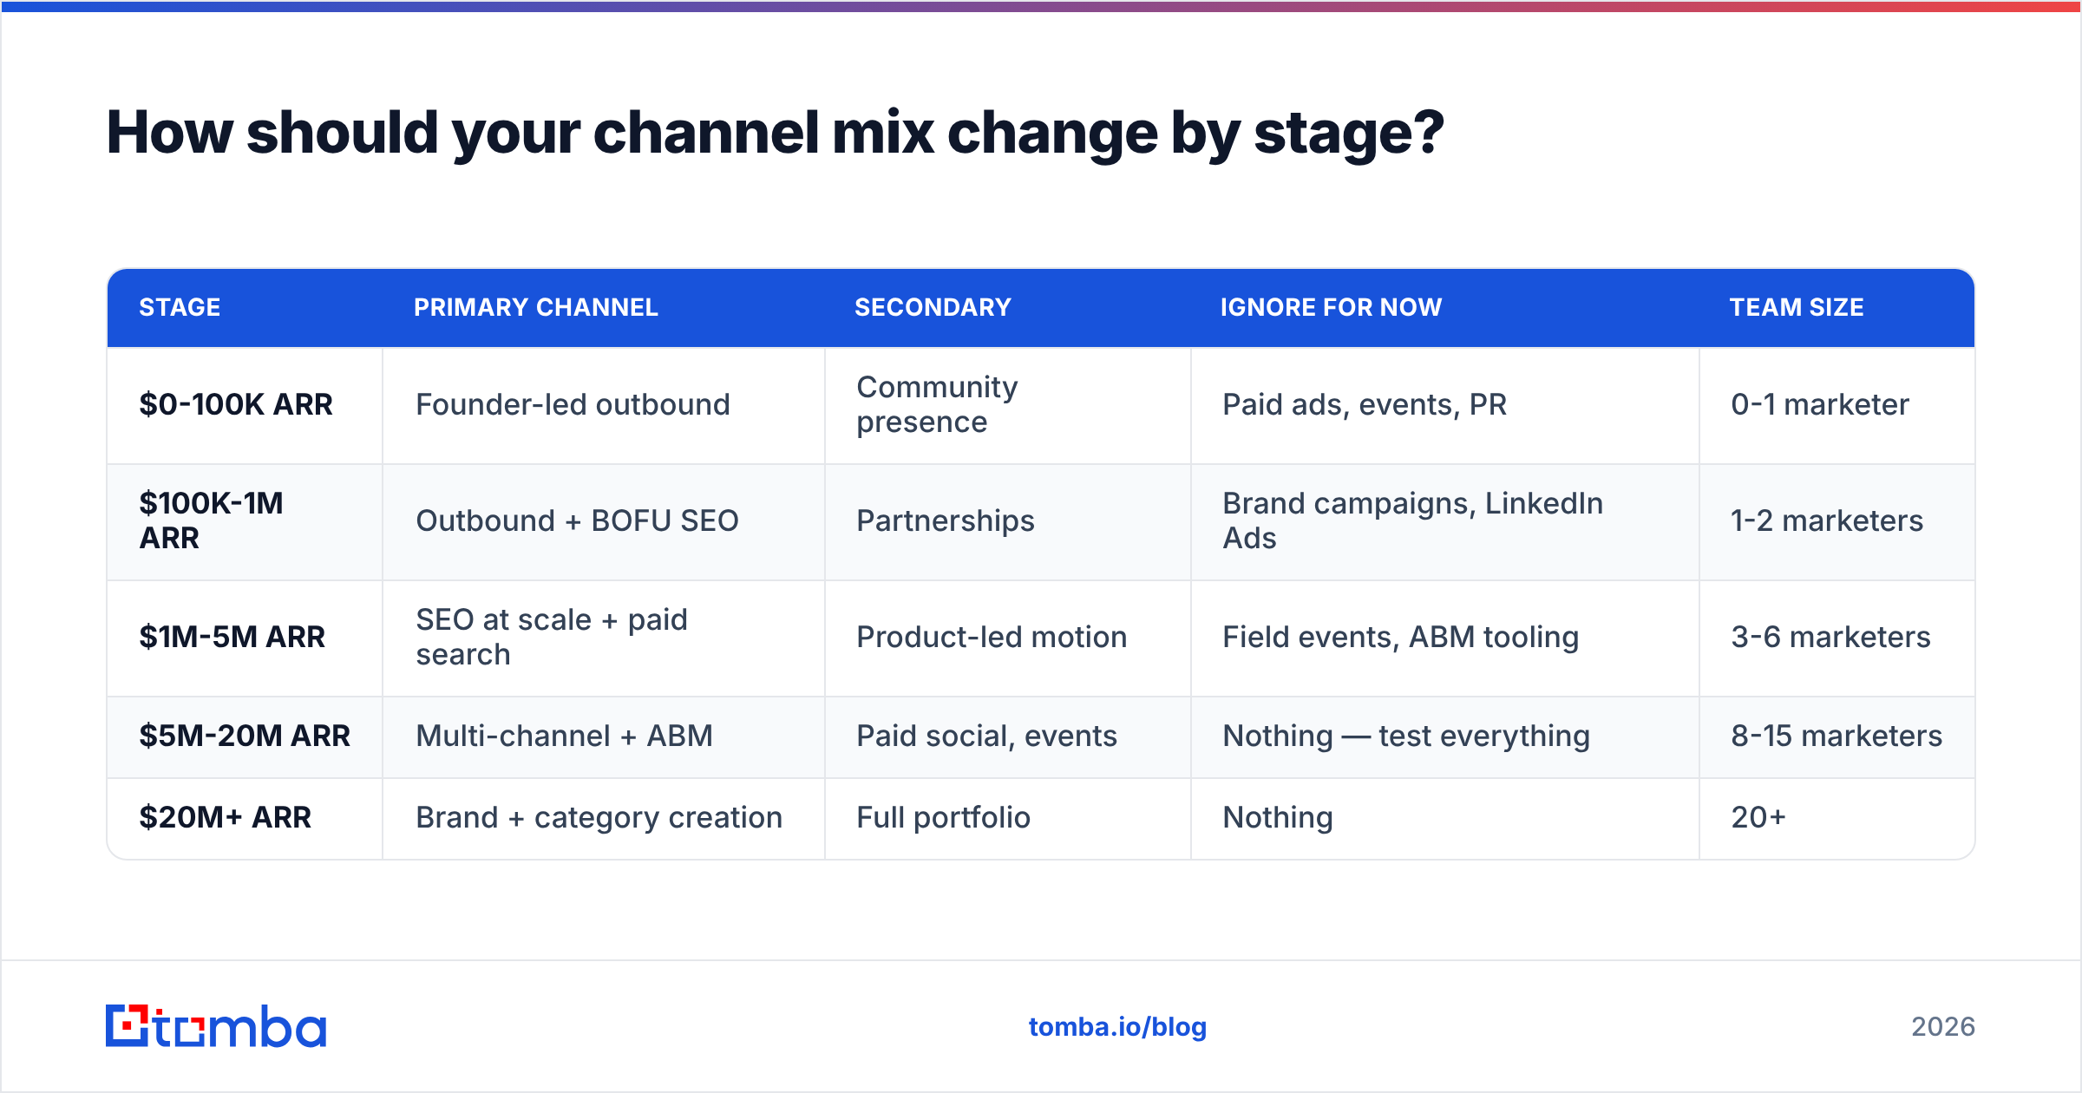Click the Full portfolio cell
2082x1093 pixels.
click(1008, 818)
